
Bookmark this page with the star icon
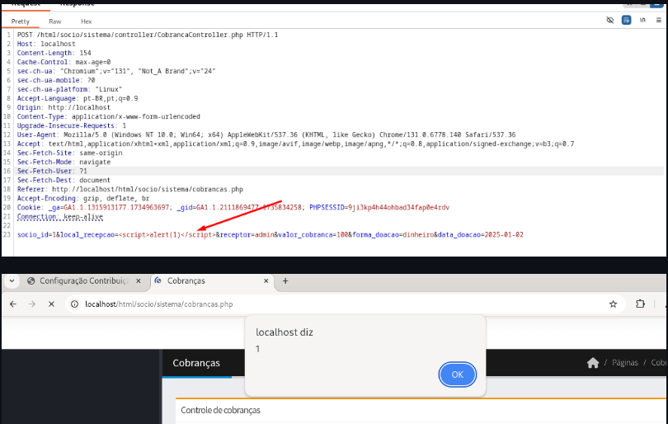613,304
